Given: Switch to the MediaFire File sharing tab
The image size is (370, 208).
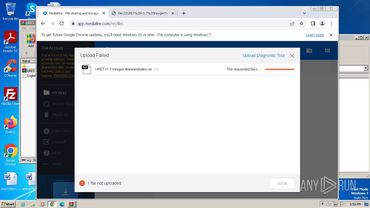Looking at the screenshot, I should pos(74,13).
